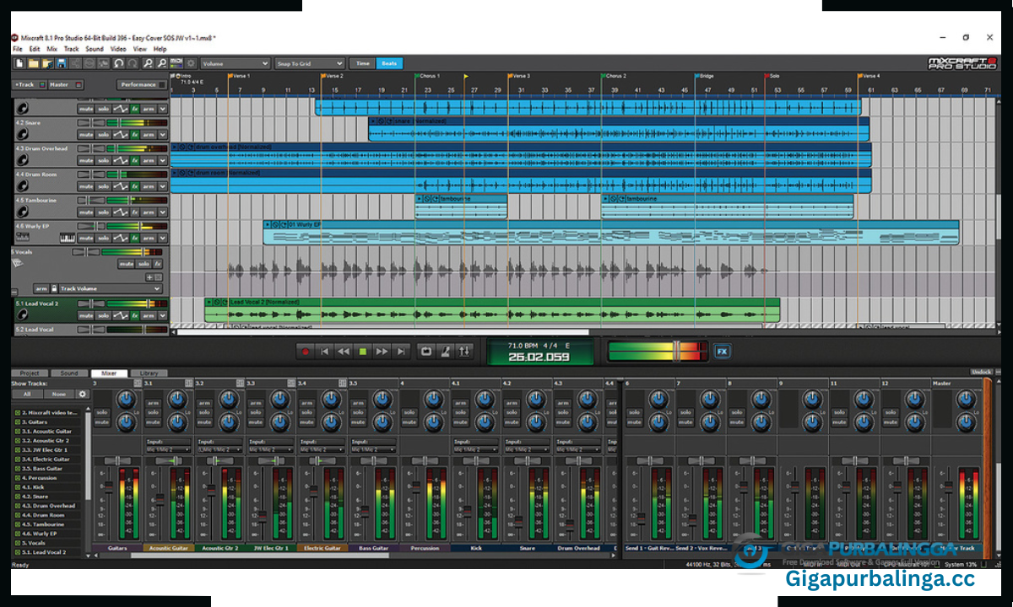Uncheck 3.5. Bass Guitar in Show Tracks
Image resolution: width=1013 pixels, height=607 pixels.
point(18,469)
